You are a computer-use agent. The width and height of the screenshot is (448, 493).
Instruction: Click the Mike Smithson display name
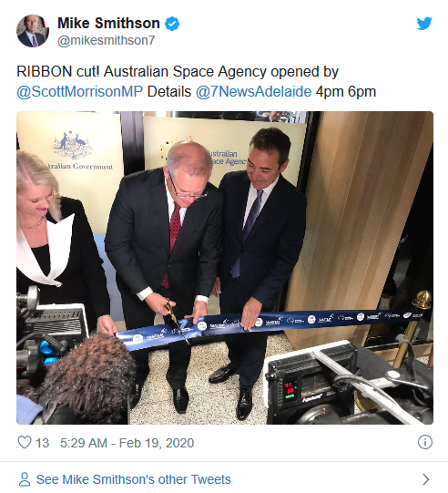click(108, 24)
